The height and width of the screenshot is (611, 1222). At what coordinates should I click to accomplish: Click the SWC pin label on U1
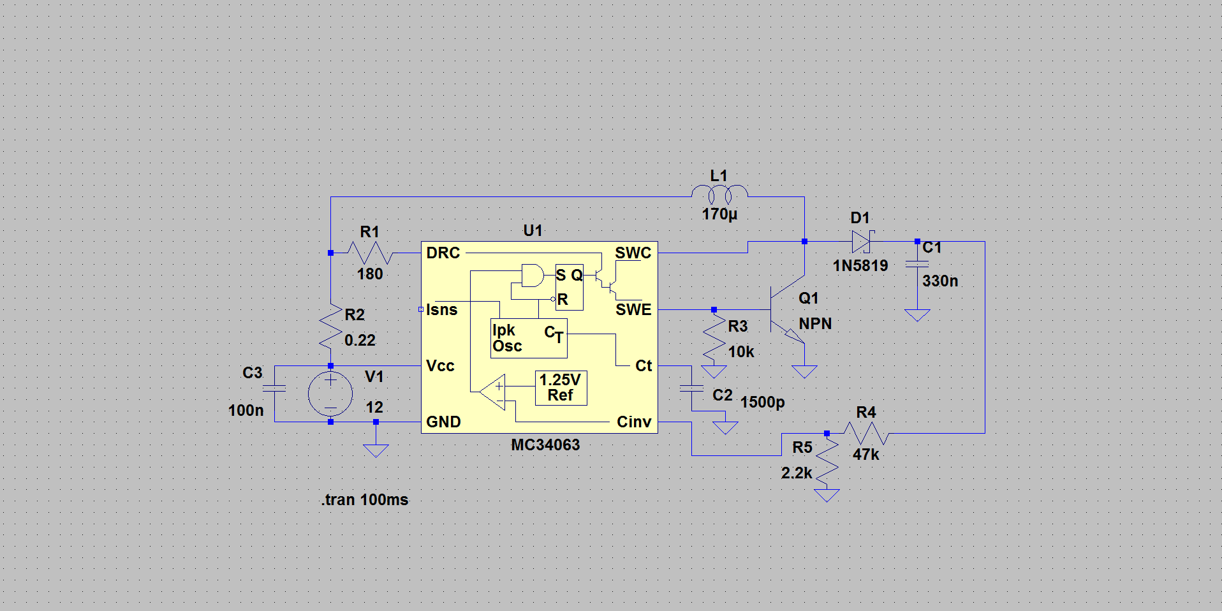[633, 253]
